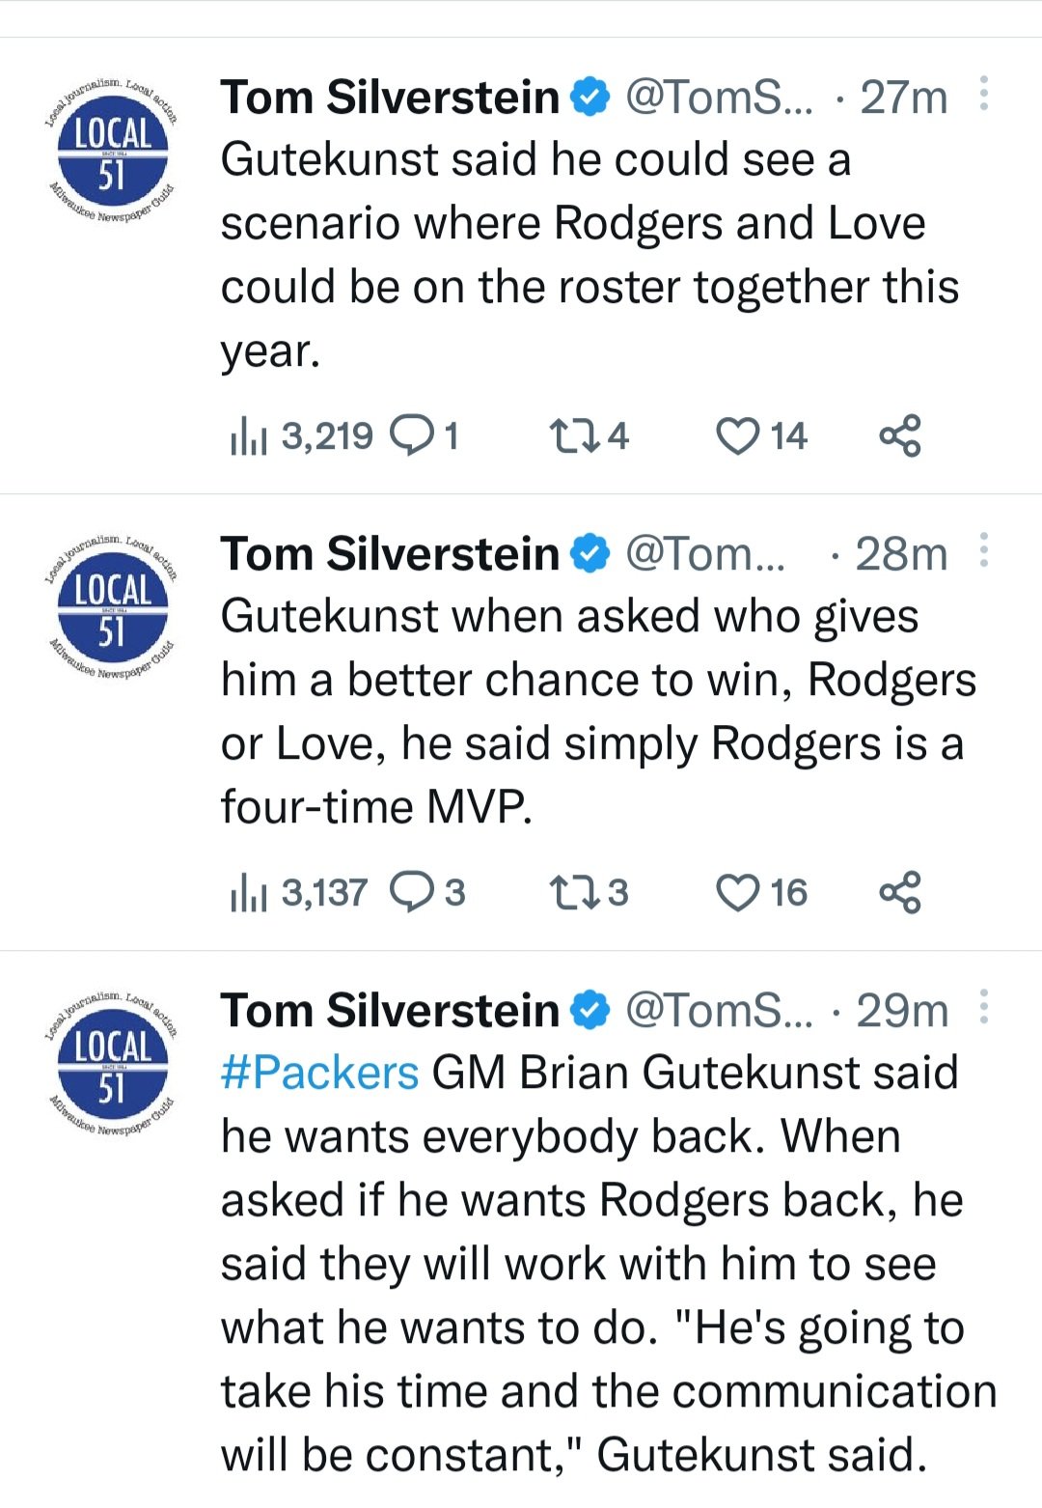
Task: Like the 27m tweet about Rodgers and Love
Action: coord(739,436)
